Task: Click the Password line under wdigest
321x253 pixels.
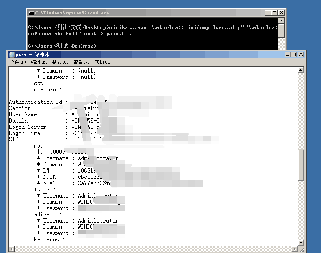Action: [x=81, y=233]
